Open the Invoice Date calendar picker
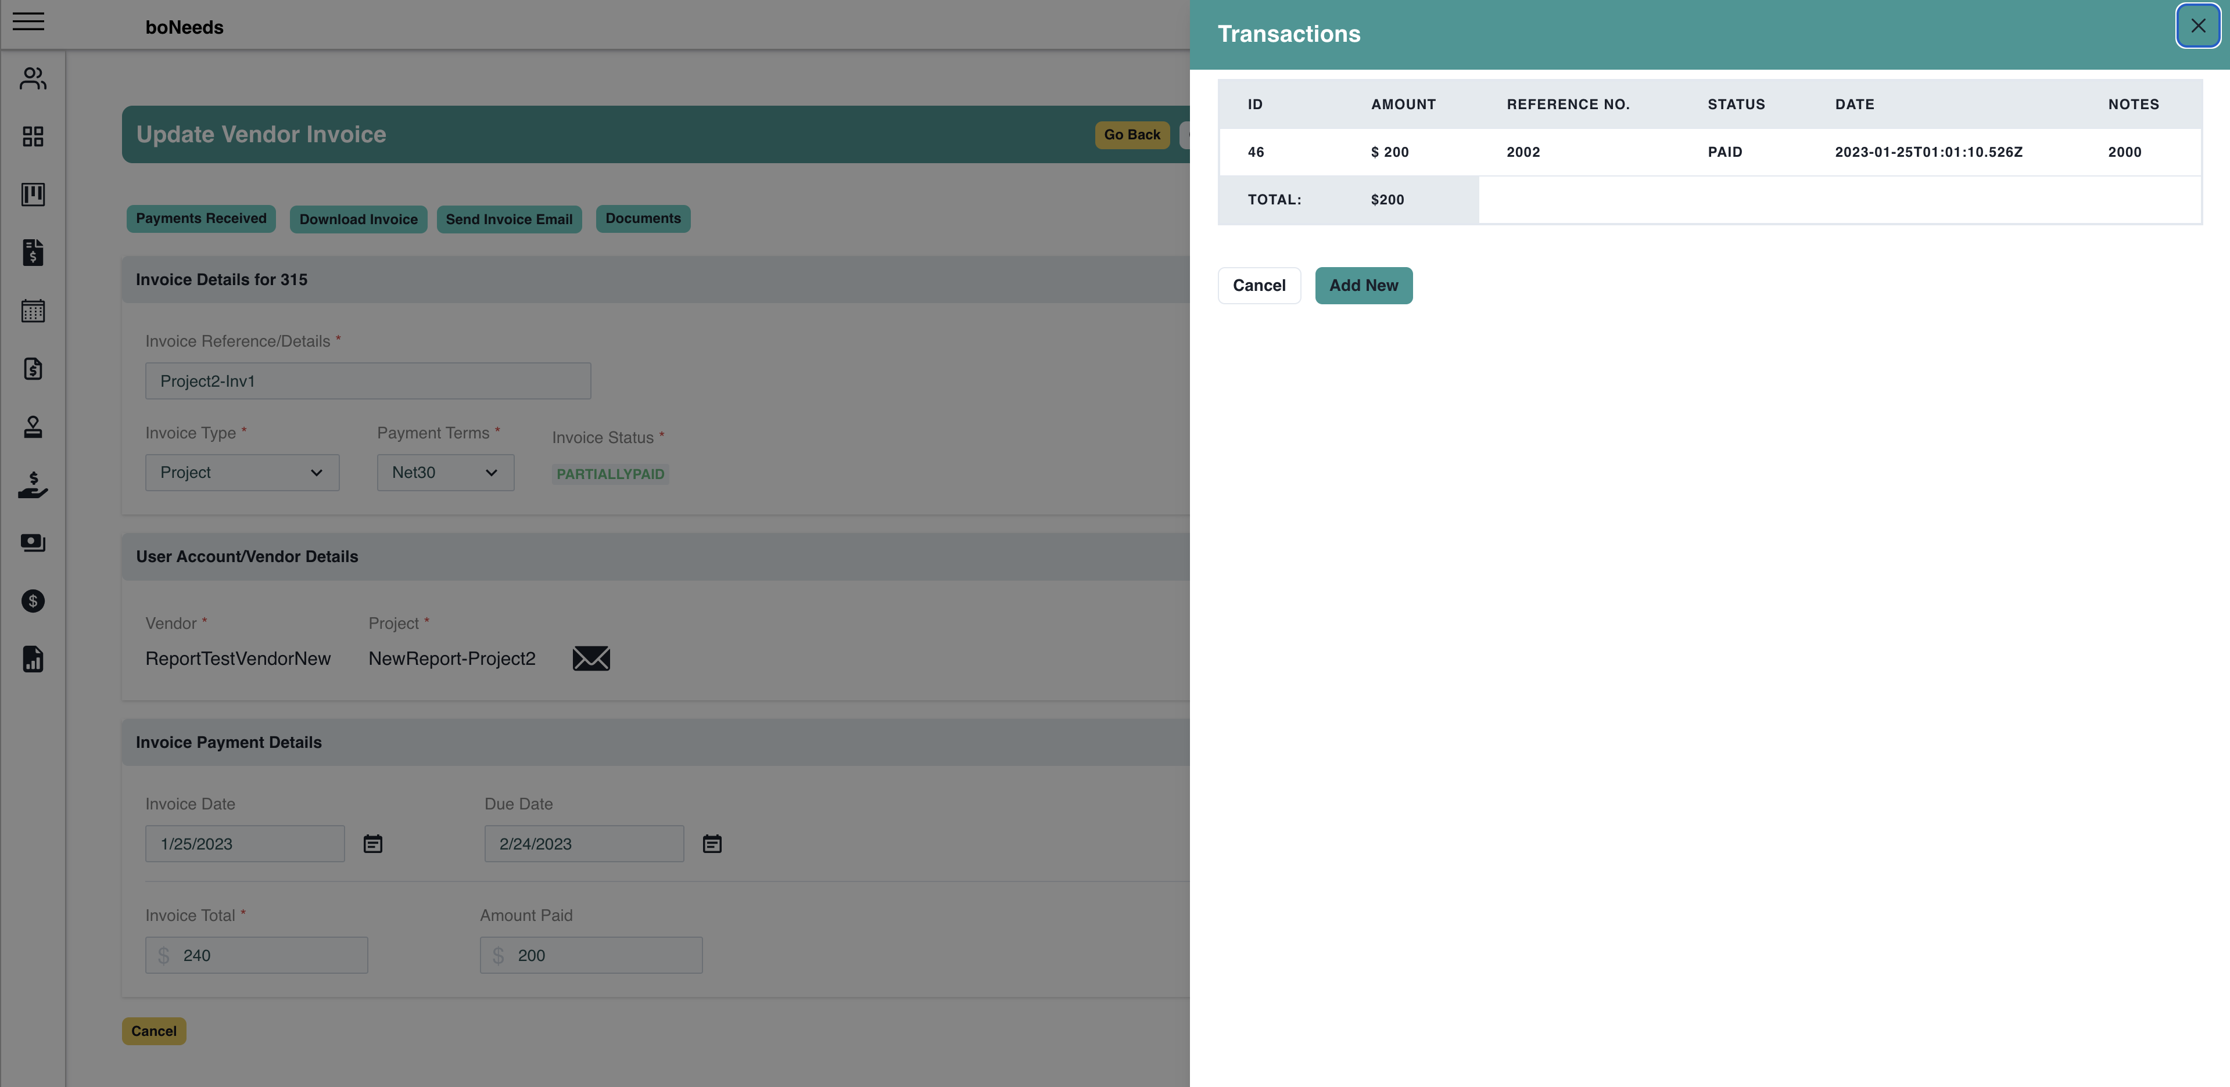Viewport: 2230px width, 1087px height. (372, 843)
